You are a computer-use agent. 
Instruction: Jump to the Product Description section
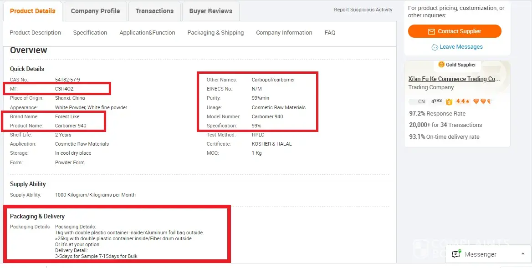pyautogui.click(x=35, y=32)
